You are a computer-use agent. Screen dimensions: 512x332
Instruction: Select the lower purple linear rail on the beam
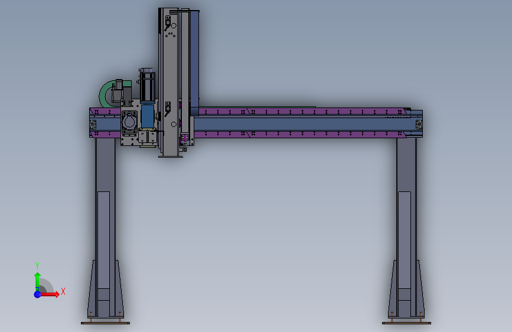(301, 134)
